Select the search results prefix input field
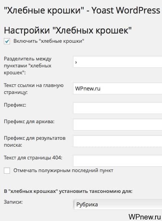The image size is (162, 221). 117,141
